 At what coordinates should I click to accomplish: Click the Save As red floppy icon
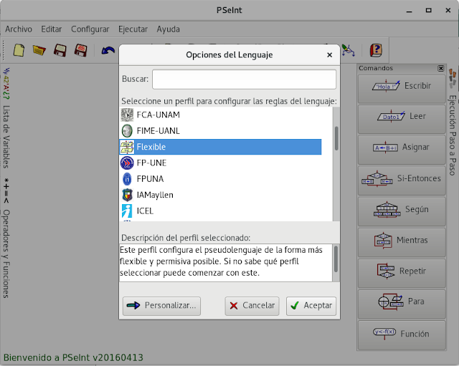81,50
